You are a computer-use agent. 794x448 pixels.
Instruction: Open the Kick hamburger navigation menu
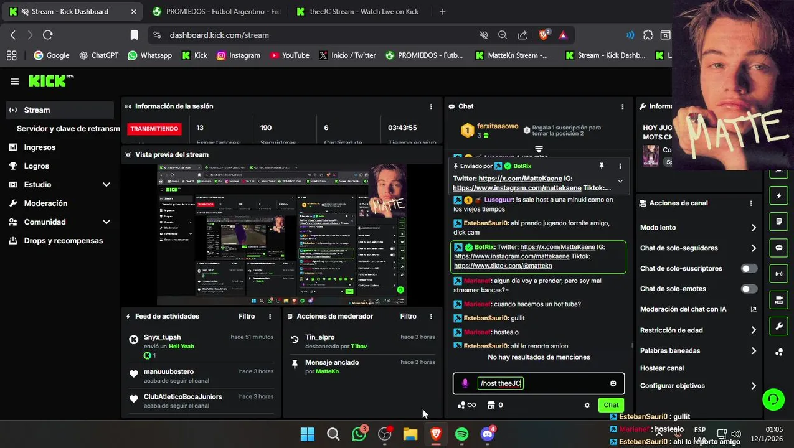tap(15, 82)
